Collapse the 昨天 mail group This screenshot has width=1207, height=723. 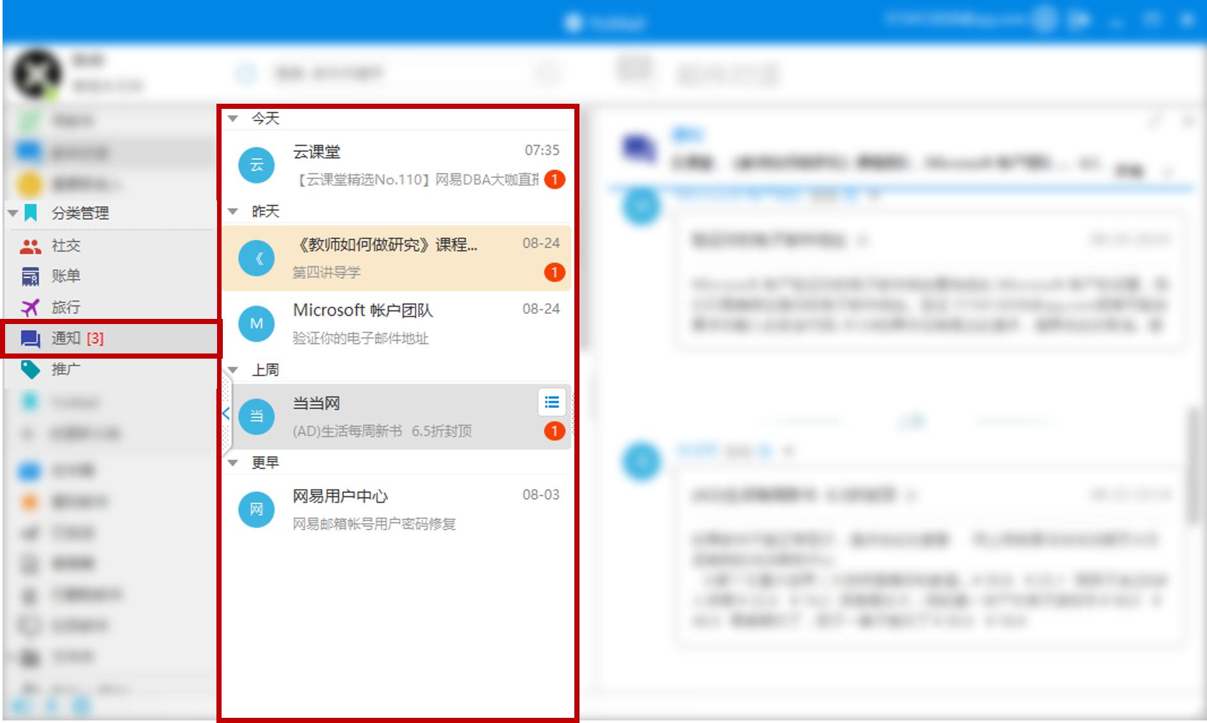233,211
